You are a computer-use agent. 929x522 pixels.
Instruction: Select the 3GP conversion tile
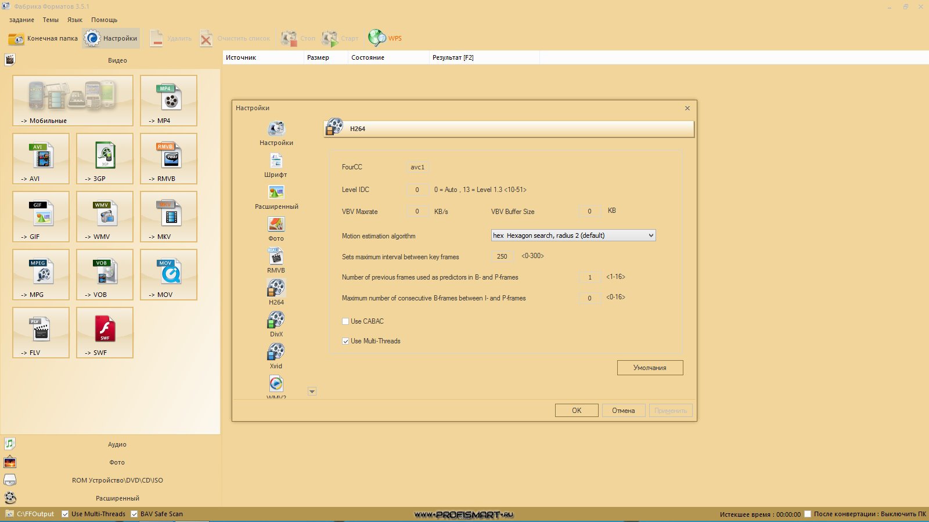click(105, 158)
